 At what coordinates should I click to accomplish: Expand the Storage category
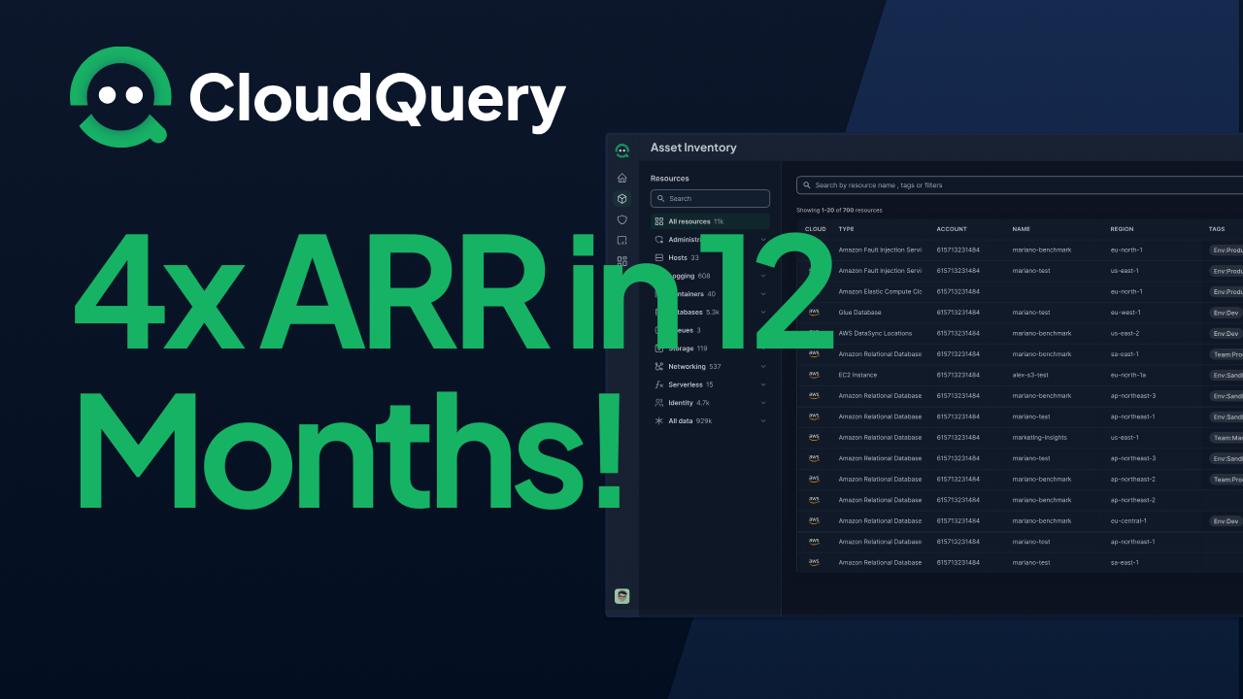(x=763, y=349)
